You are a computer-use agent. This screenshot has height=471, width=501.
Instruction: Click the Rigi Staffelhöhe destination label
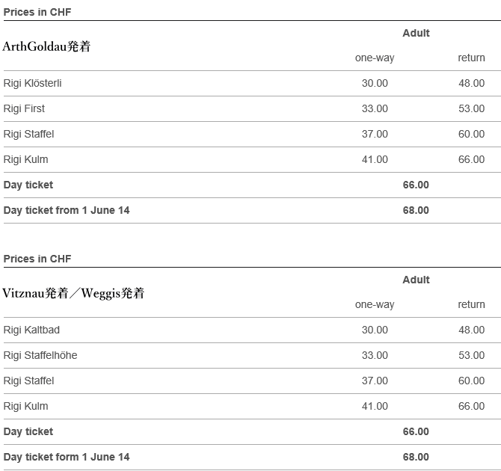point(40,355)
